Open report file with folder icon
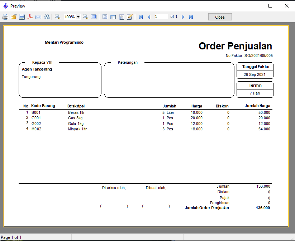295x241 pixels. pyautogui.click(x=14, y=17)
